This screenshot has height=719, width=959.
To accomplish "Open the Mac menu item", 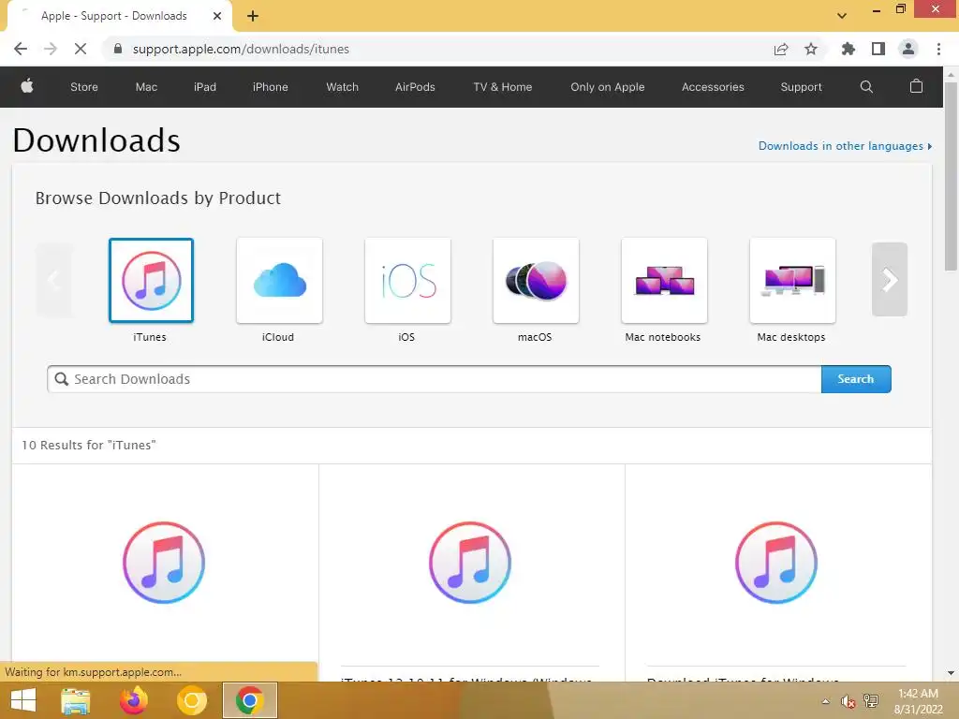I will pyautogui.click(x=146, y=87).
